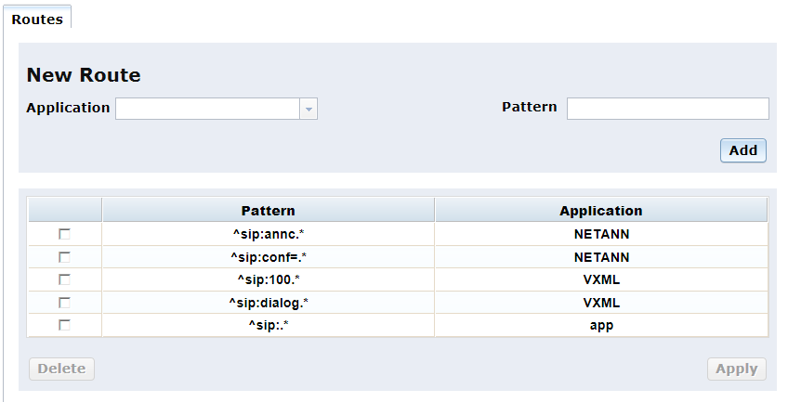Click the 'app' application cell

(x=601, y=326)
